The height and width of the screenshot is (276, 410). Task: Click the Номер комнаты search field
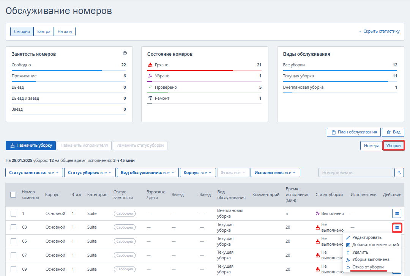tap(356, 172)
